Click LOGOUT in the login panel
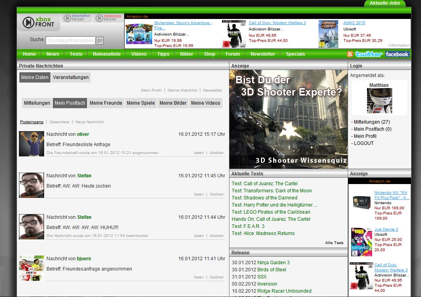Image resolution: width=421 pixels, height=297 pixels. pyautogui.click(x=363, y=143)
